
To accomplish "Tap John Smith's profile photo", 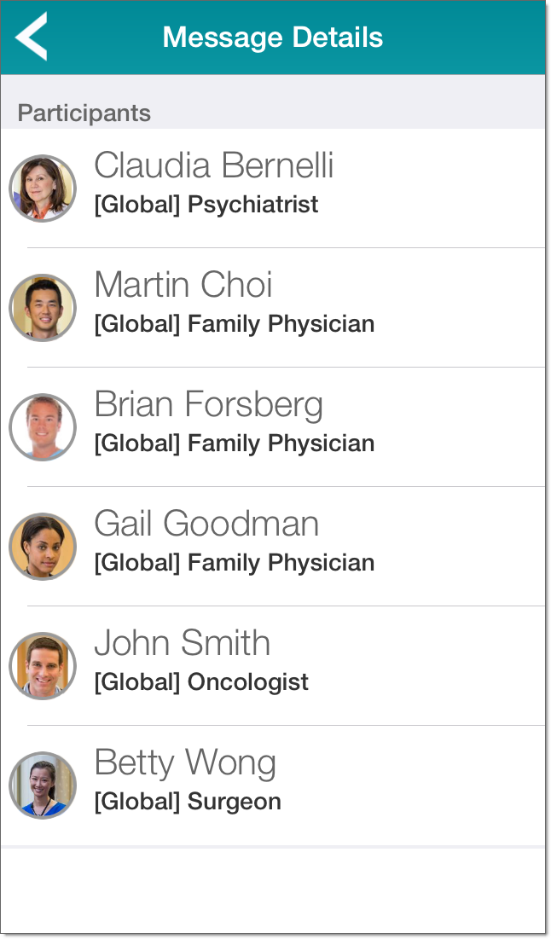I will click(x=43, y=666).
